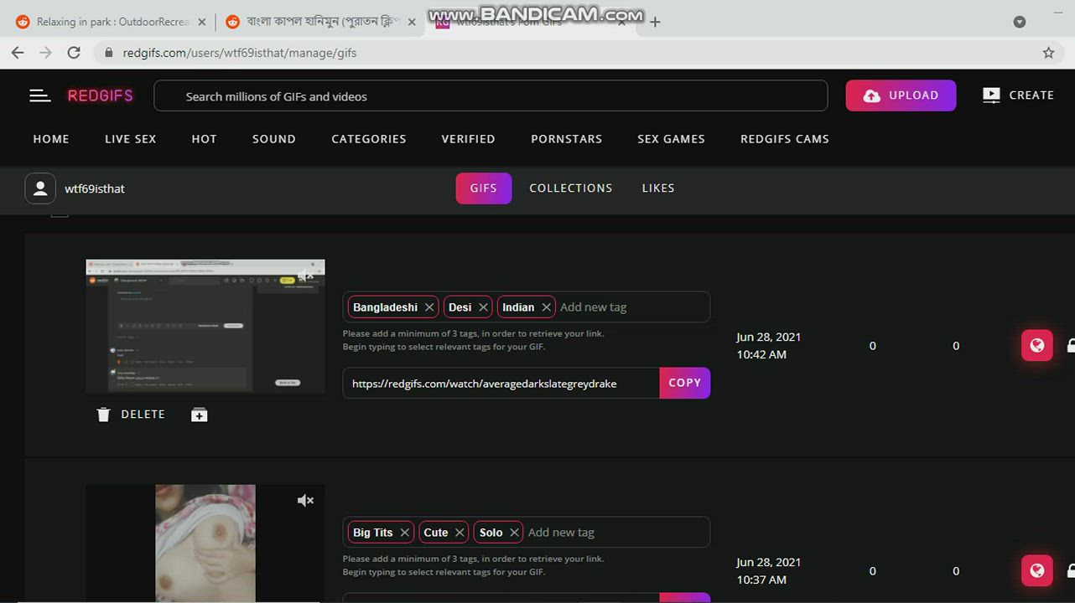The image size is (1075, 603).
Task: Click the wtf69isthat user avatar icon
Action: 40,188
